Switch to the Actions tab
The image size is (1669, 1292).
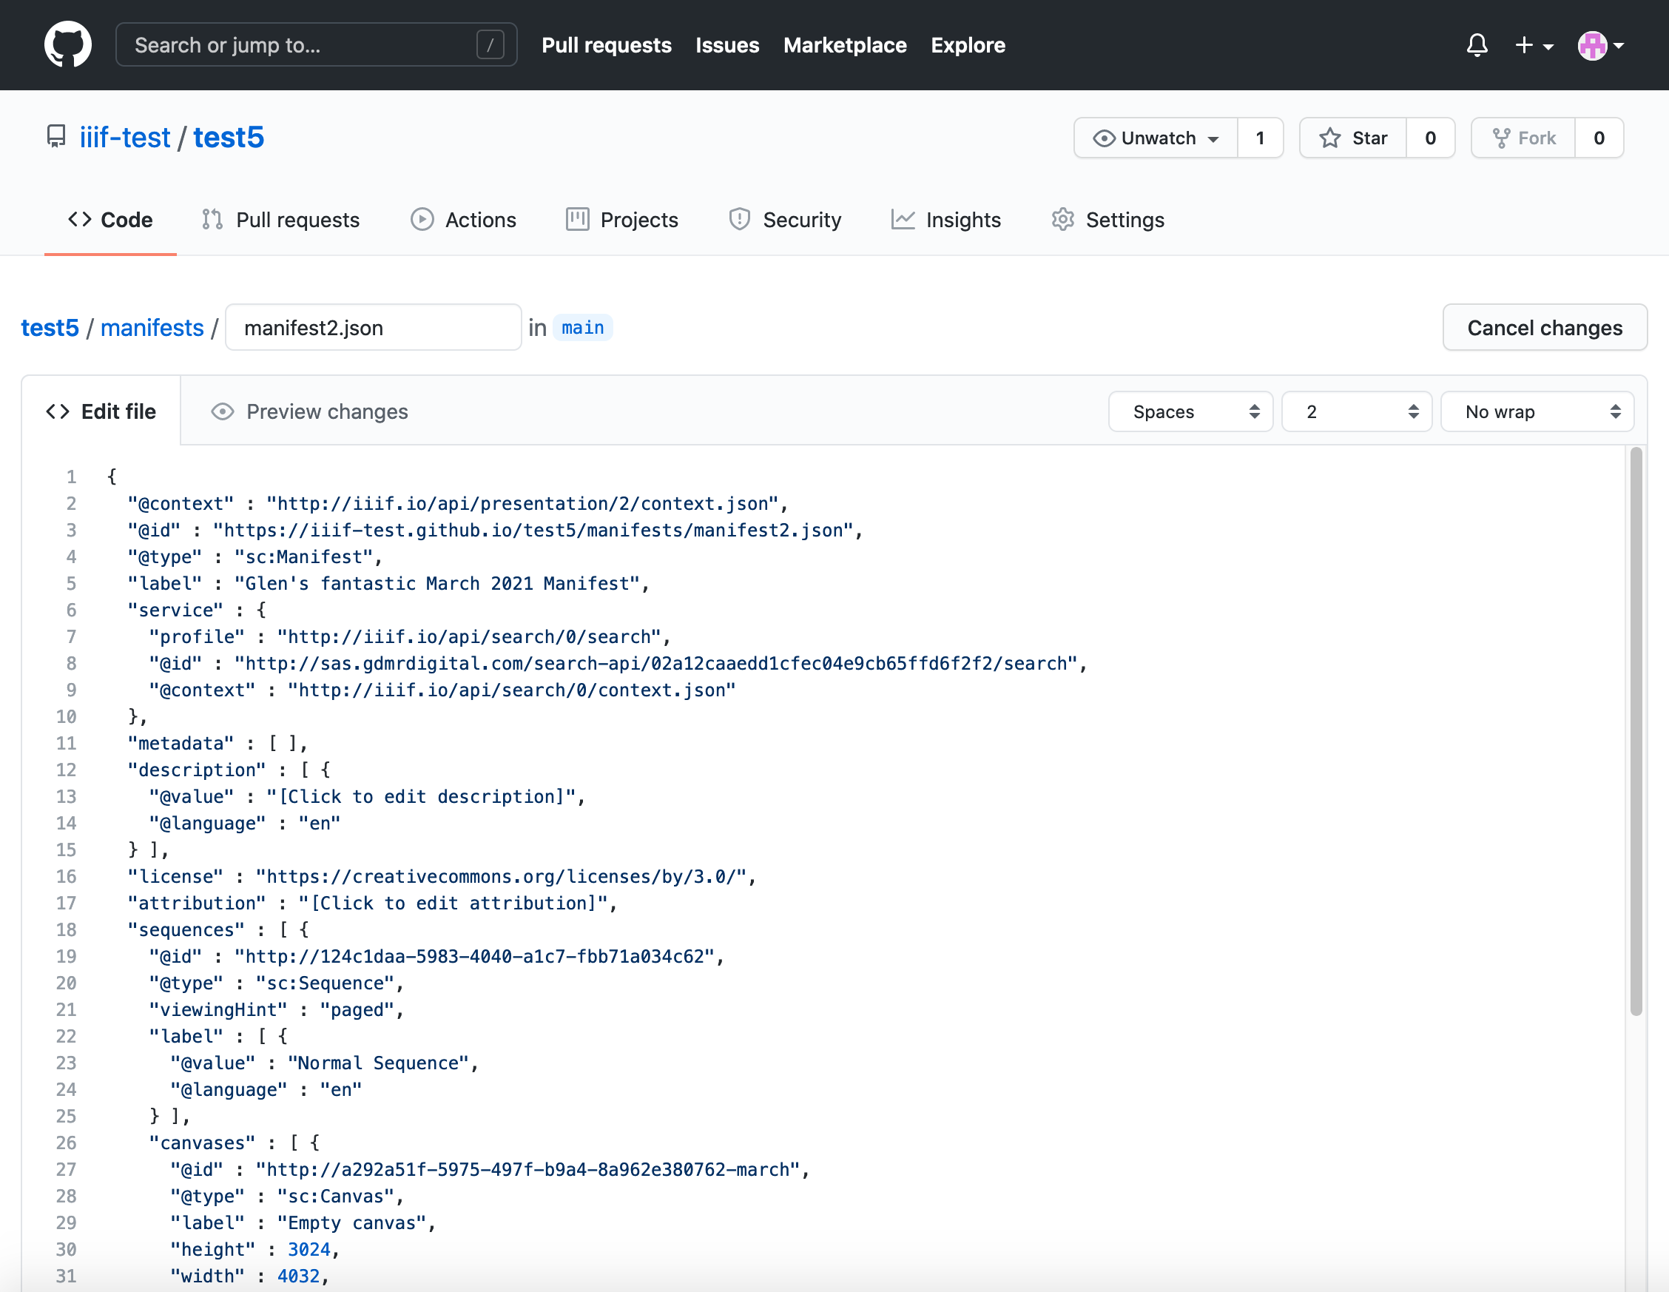tap(464, 220)
